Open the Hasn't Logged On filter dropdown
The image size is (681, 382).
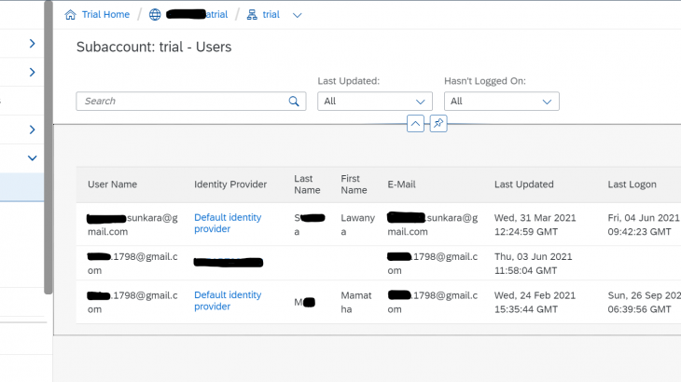click(x=502, y=101)
